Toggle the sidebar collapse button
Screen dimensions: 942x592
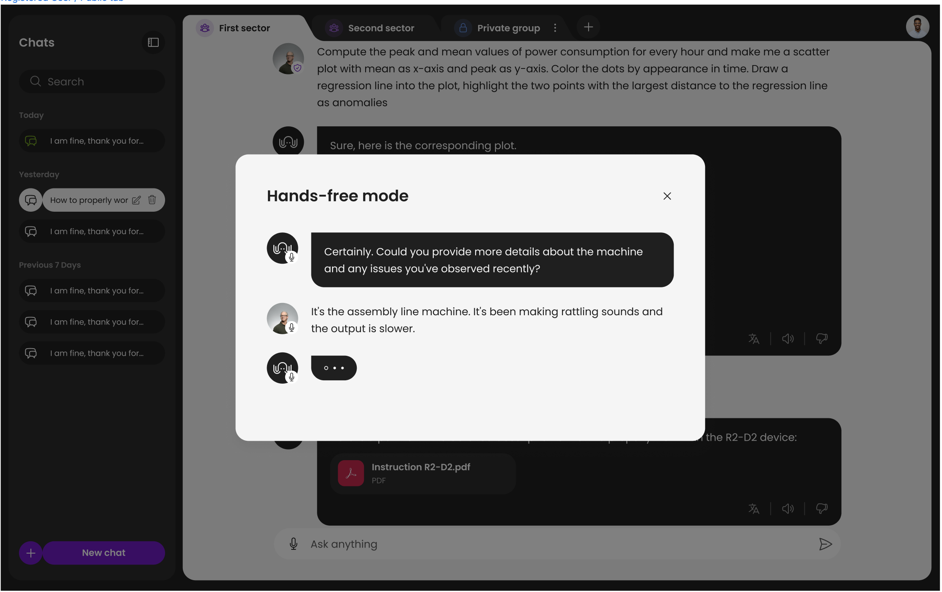pos(153,42)
